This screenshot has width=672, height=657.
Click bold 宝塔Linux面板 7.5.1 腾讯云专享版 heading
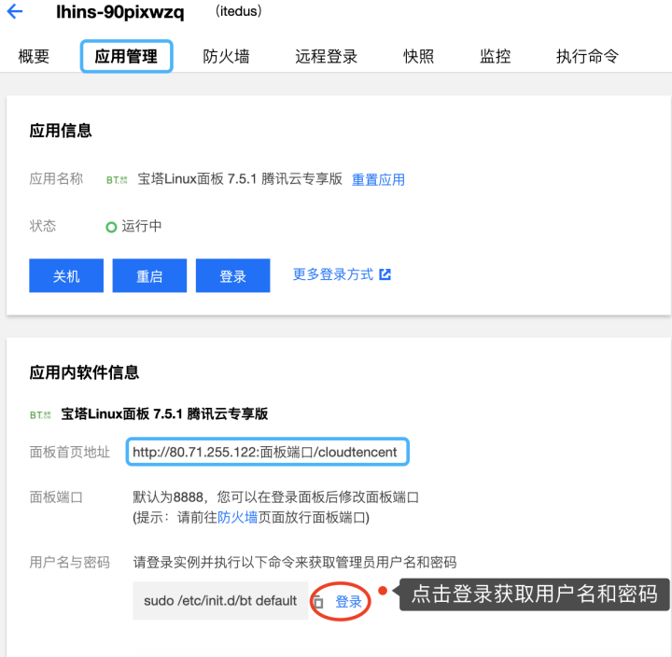coord(164,414)
